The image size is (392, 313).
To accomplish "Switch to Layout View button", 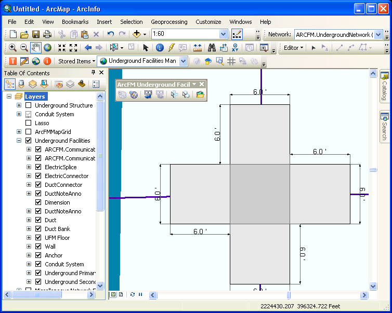I will 121,294.
